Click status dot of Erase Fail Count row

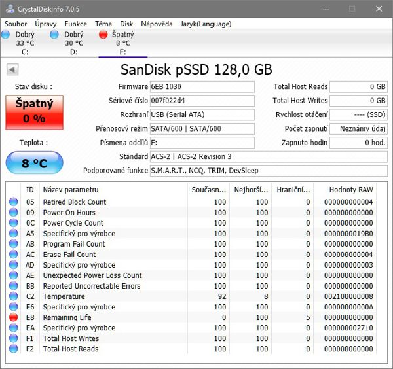14,255
